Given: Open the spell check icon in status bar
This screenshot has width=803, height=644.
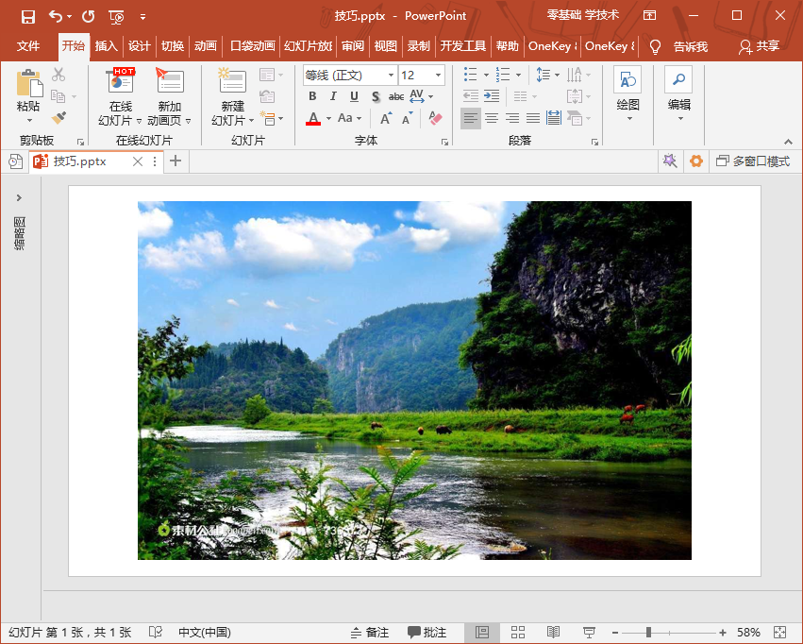Looking at the screenshot, I should 155,633.
